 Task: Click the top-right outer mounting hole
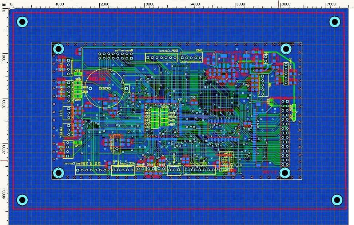click(x=335, y=22)
